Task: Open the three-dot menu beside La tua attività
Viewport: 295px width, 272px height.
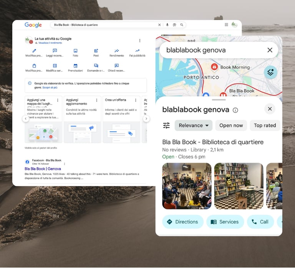Action: pyautogui.click(x=139, y=41)
